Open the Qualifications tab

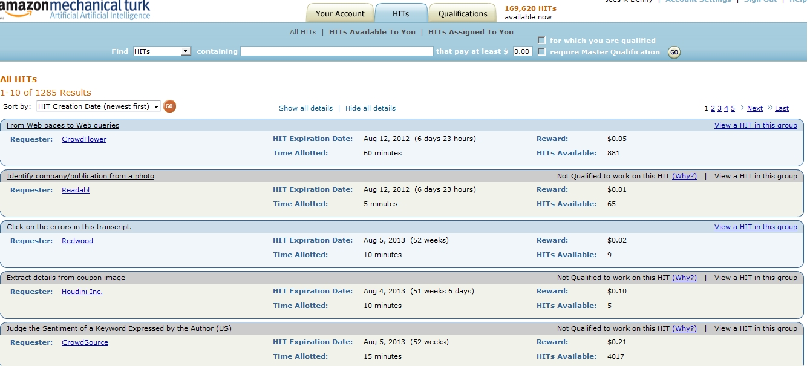(x=463, y=13)
